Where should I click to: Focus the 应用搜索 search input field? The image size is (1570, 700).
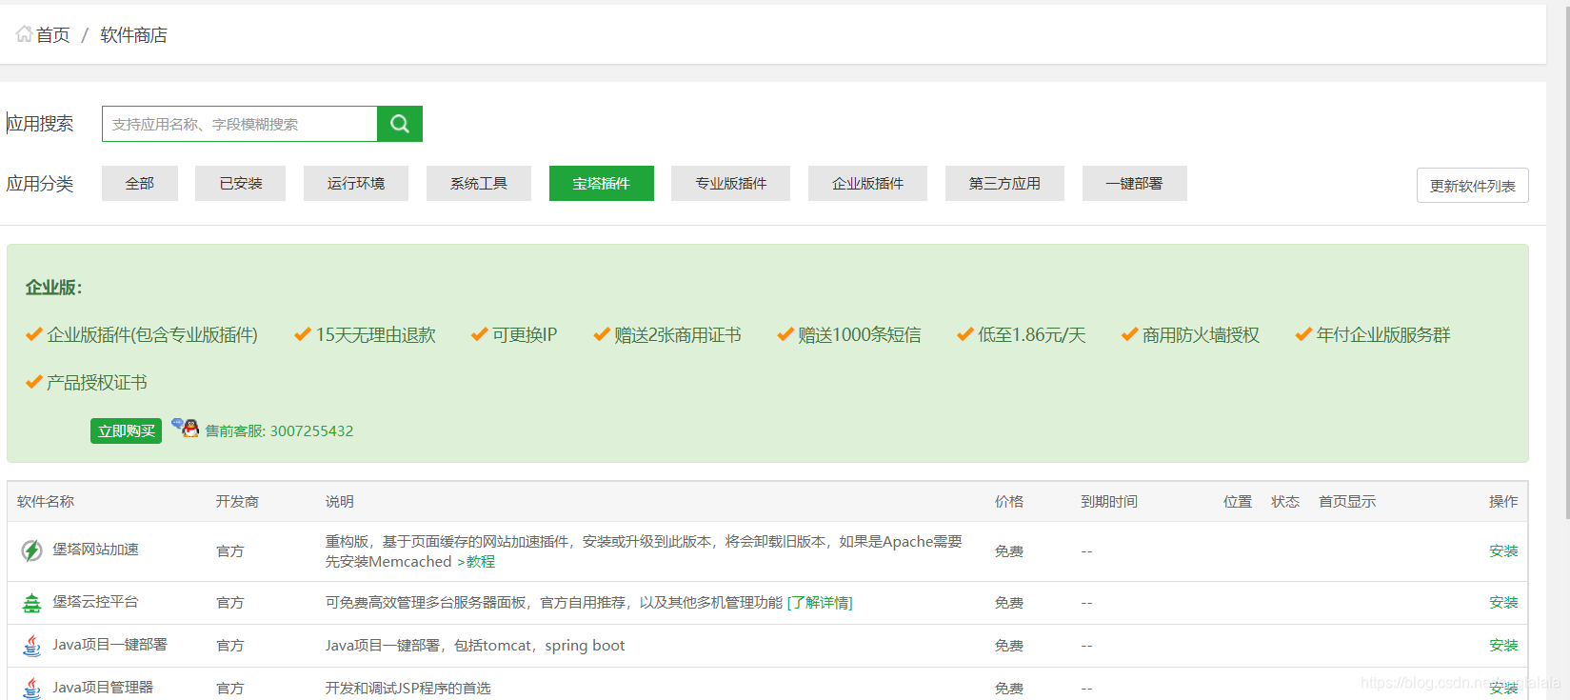(240, 124)
